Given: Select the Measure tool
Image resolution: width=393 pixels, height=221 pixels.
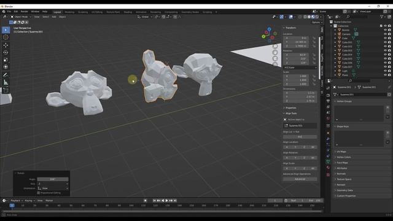Looking at the screenshot, I should 6,82.
